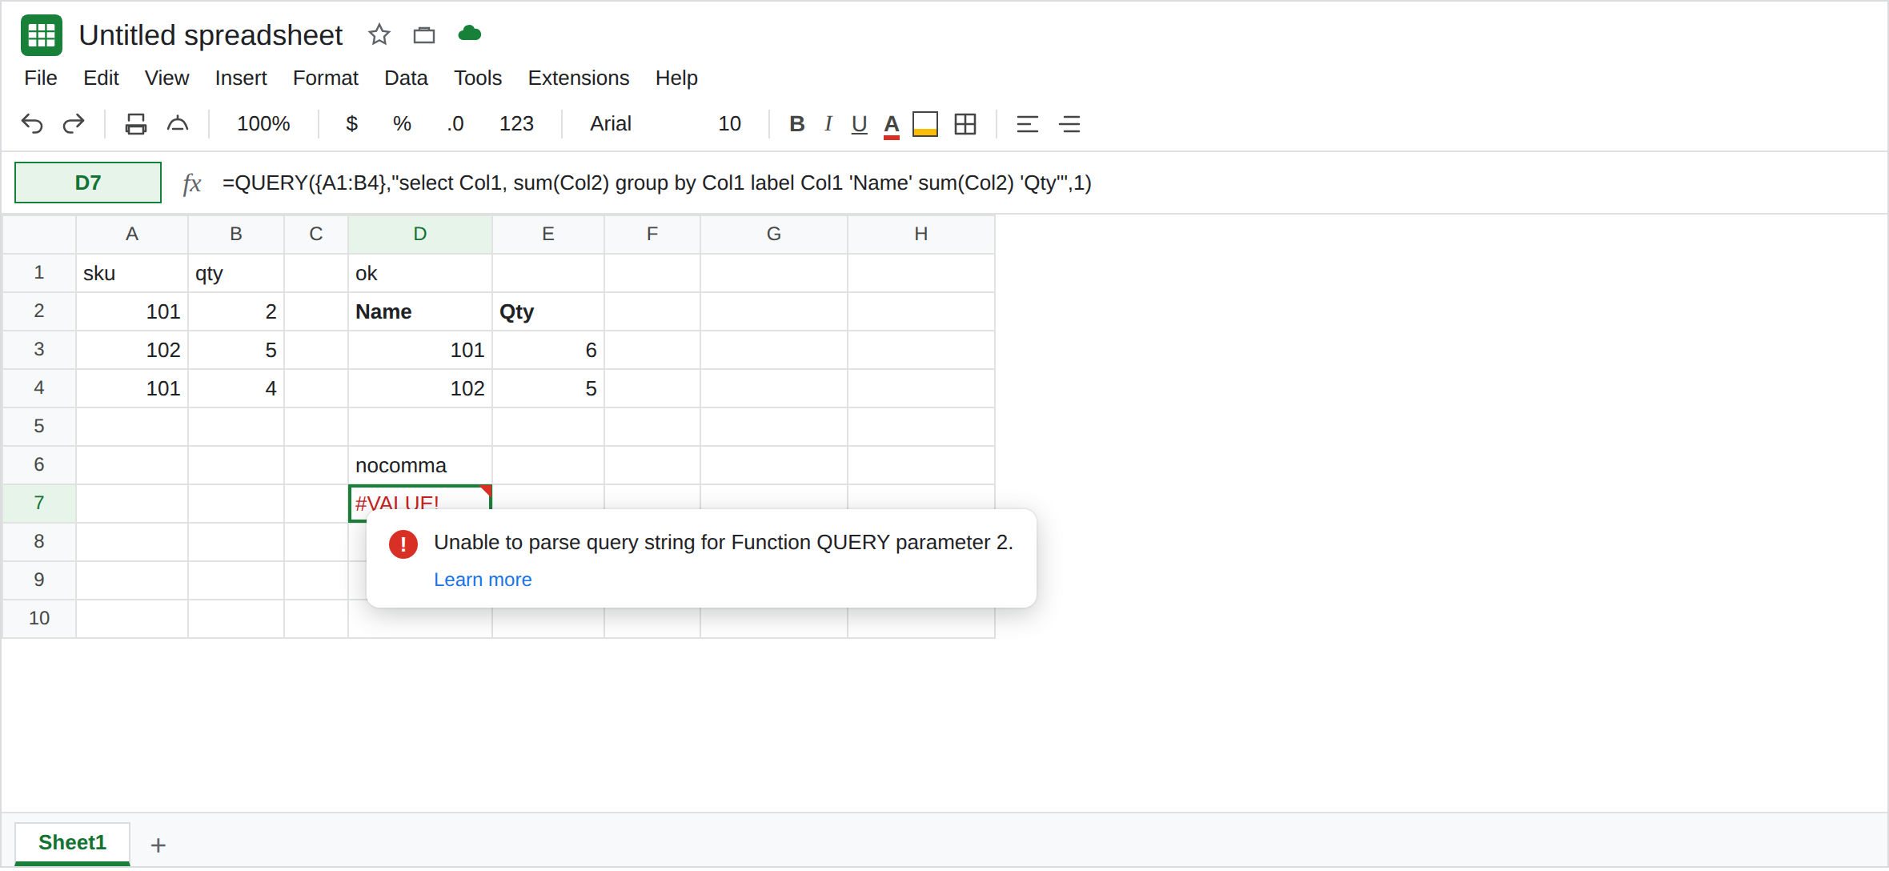Open the borders menu
This screenshot has height=871, width=1889.
(x=965, y=124)
